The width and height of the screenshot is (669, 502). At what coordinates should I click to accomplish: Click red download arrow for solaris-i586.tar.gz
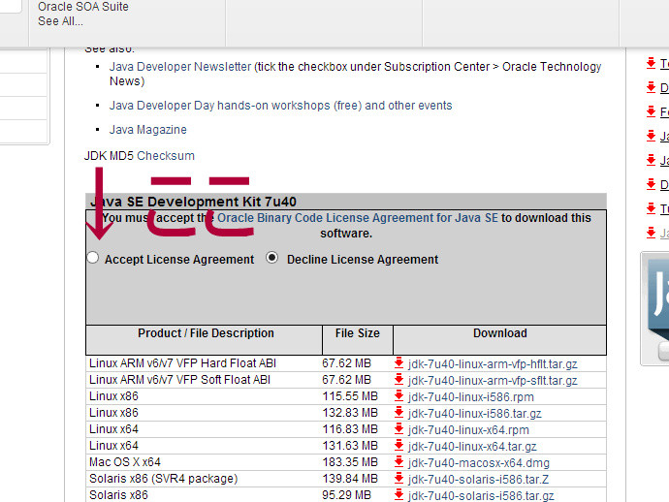398,495
